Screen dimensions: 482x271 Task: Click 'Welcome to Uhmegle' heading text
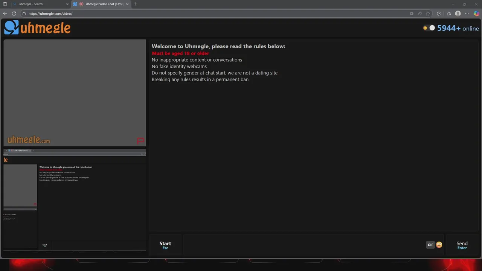pyautogui.click(x=218, y=46)
